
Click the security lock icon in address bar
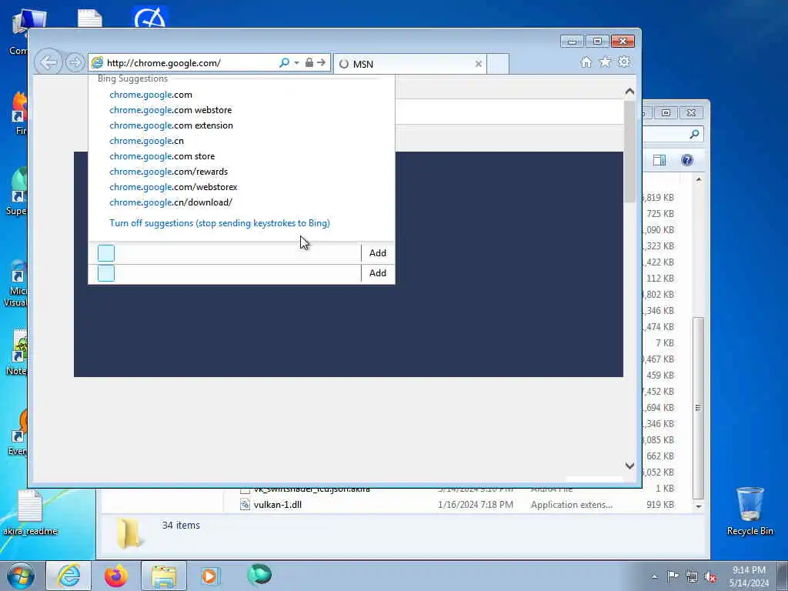click(x=309, y=63)
